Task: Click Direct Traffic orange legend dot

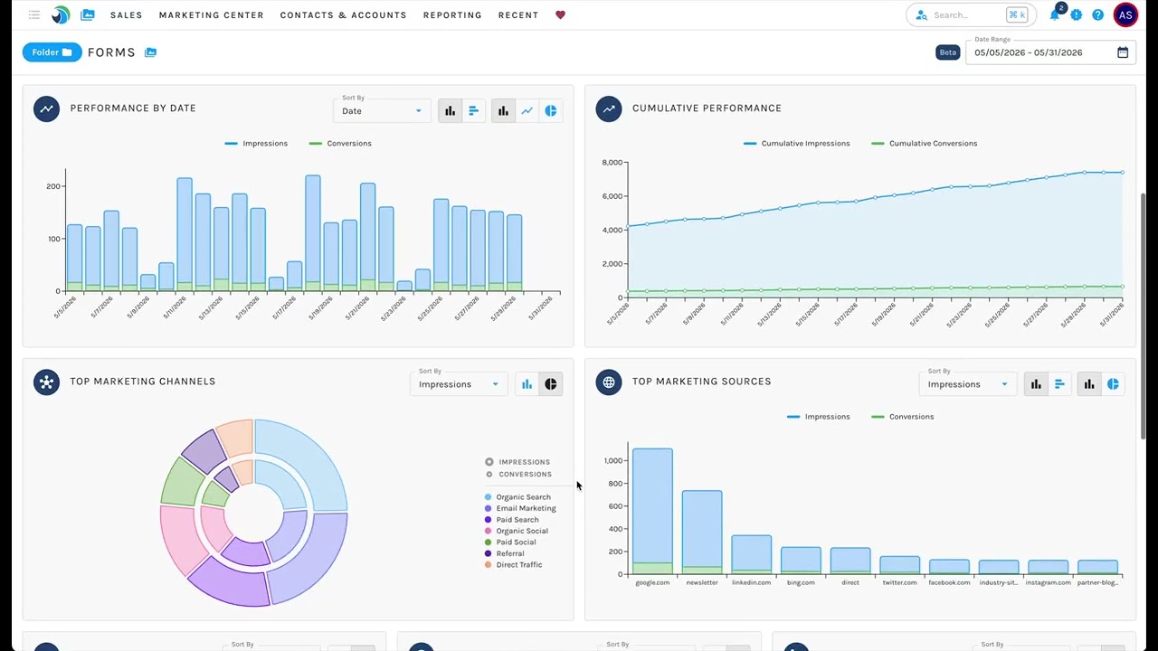Action: click(x=489, y=565)
